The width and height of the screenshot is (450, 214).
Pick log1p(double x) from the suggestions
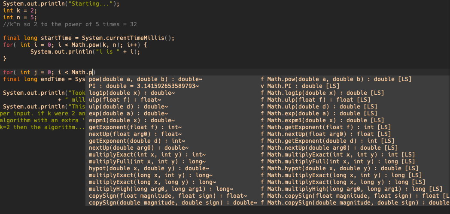tap(268, 93)
